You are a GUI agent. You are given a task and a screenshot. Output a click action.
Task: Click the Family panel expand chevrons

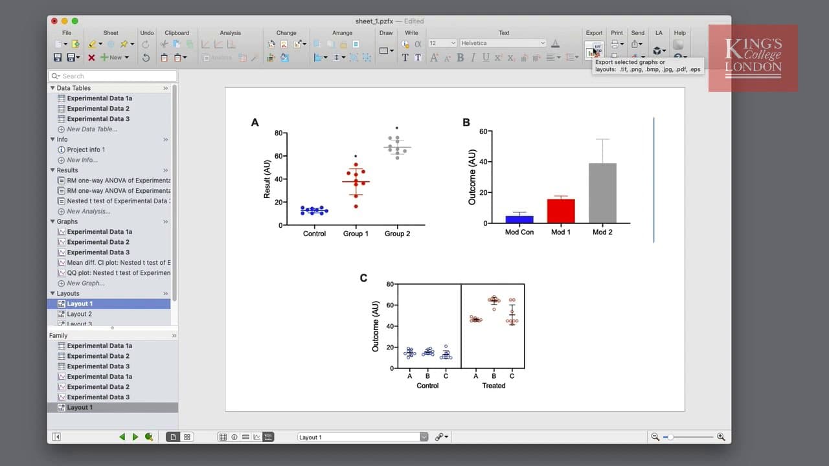point(174,336)
